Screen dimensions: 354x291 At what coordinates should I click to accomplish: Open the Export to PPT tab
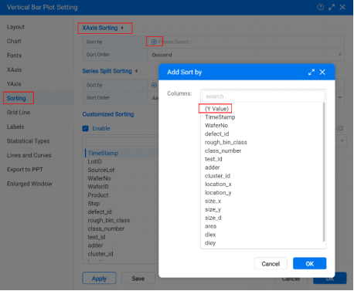25,170
